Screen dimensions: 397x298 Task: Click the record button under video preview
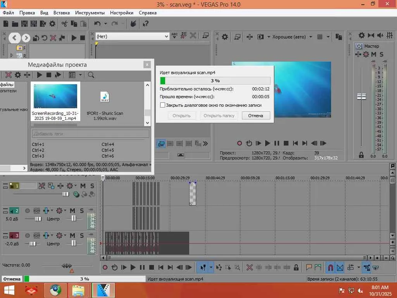point(239,143)
